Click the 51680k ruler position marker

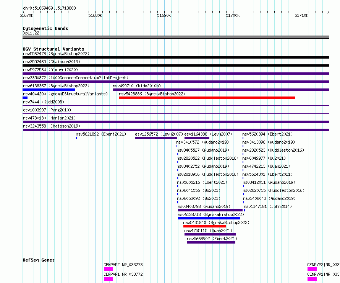tap(95, 15)
